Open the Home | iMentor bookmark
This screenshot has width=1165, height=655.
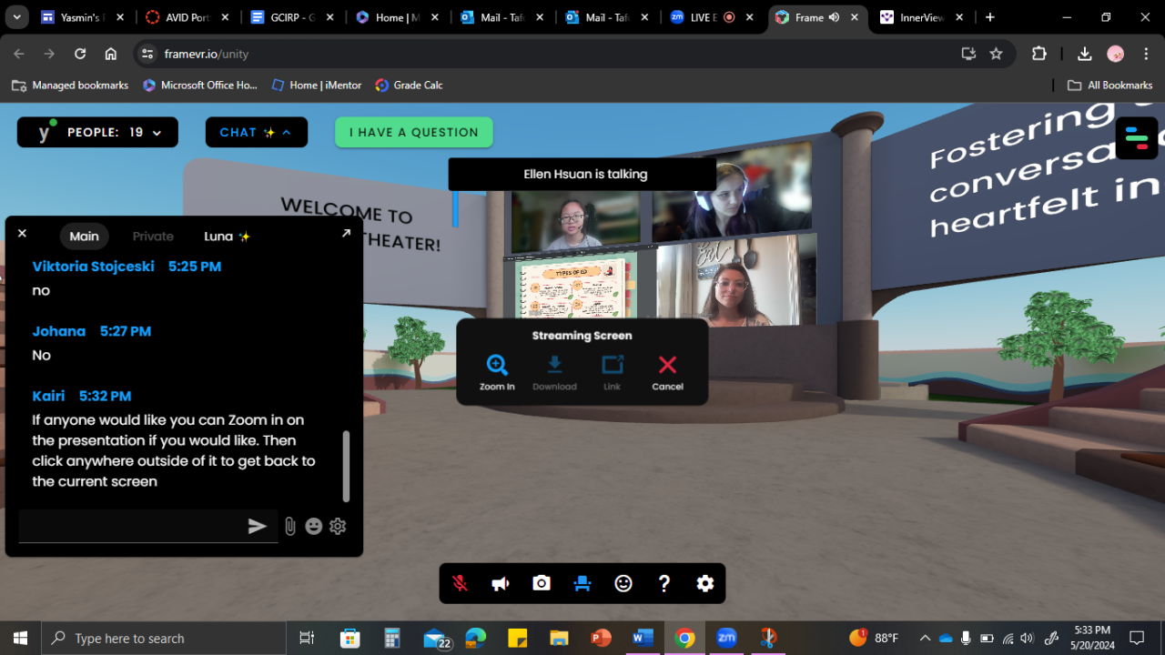point(317,85)
